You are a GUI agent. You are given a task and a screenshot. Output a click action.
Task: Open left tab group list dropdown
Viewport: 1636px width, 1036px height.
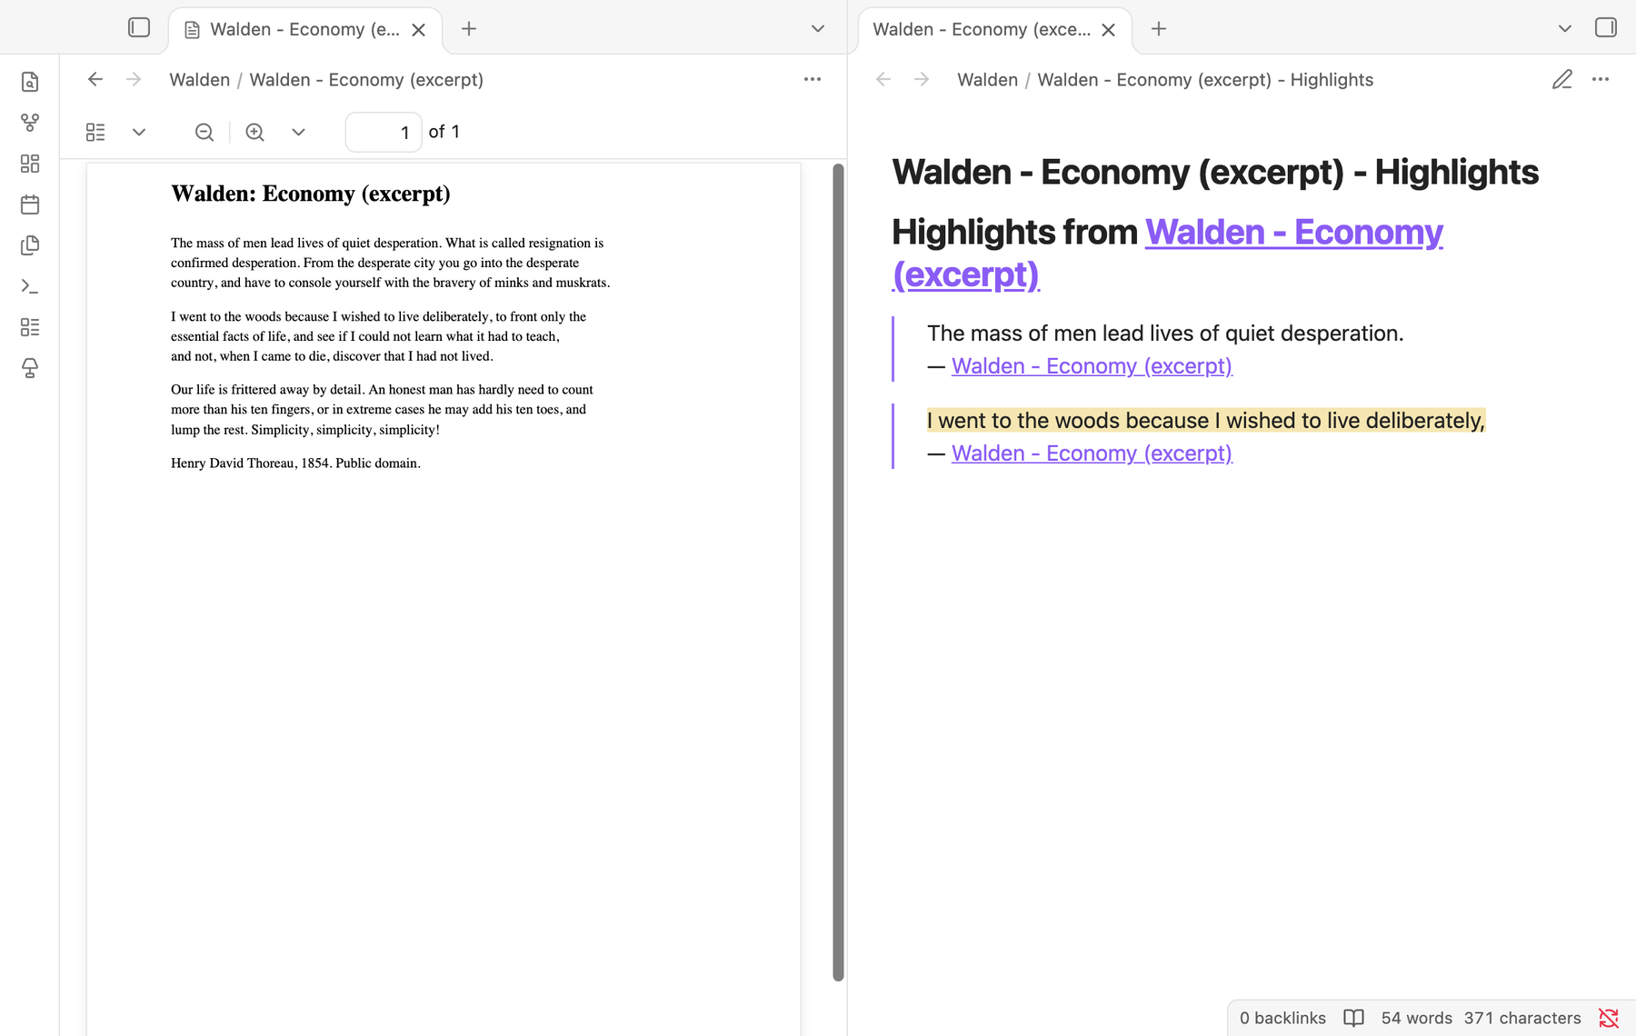click(818, 29)
